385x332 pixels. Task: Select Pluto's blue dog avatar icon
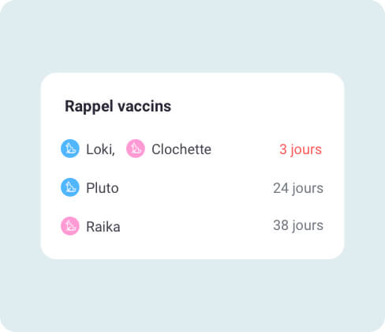click(70, 187)
